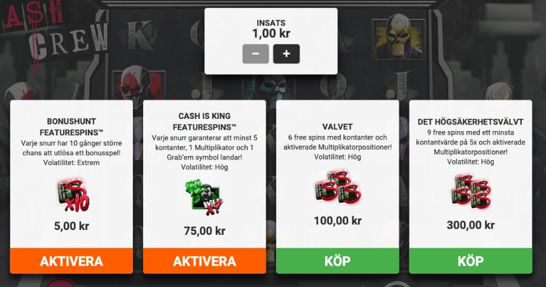Click the green Grab'em character icon

pos(204,197)
